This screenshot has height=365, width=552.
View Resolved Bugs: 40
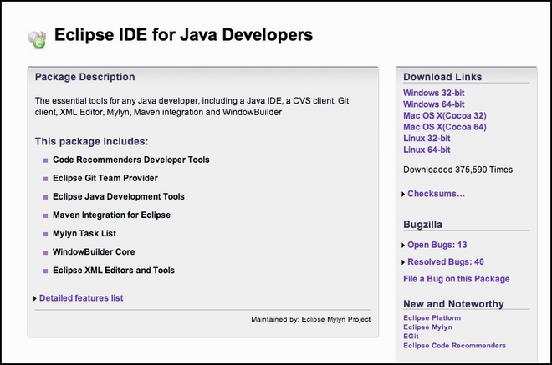tap(446, 261)
